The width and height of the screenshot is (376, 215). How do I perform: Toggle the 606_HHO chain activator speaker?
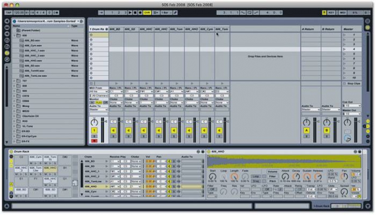tap(169, 186)
